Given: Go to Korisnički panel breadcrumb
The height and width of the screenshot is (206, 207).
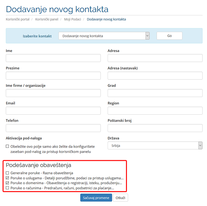Looking at the screenshot, I should pyautogui.click(x=46, y=19).
